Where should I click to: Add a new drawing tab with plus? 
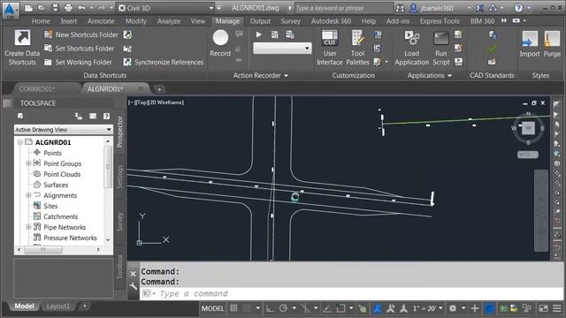click(159, 88)
